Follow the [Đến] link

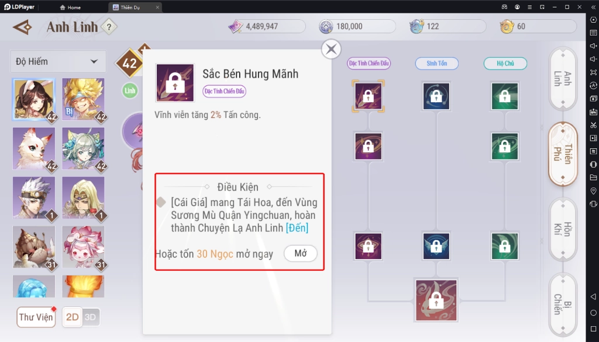pos(297,228)
